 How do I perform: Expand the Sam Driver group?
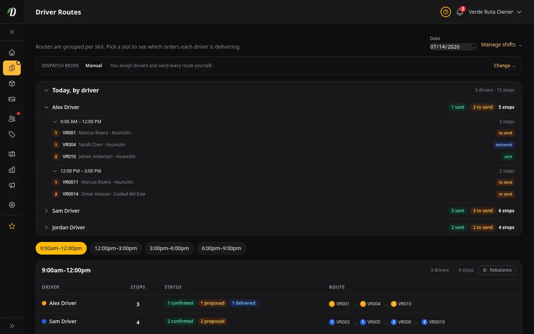[46, 211]
